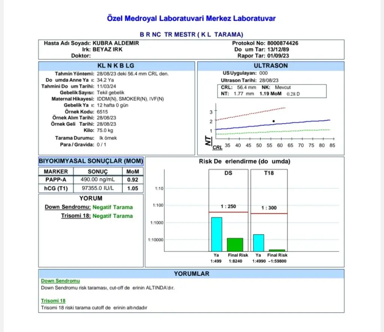This screenshot has width=384, height=332.
Task: Click Negatif Tarama next to Trisomi 18
Action: tap(112, 216)
